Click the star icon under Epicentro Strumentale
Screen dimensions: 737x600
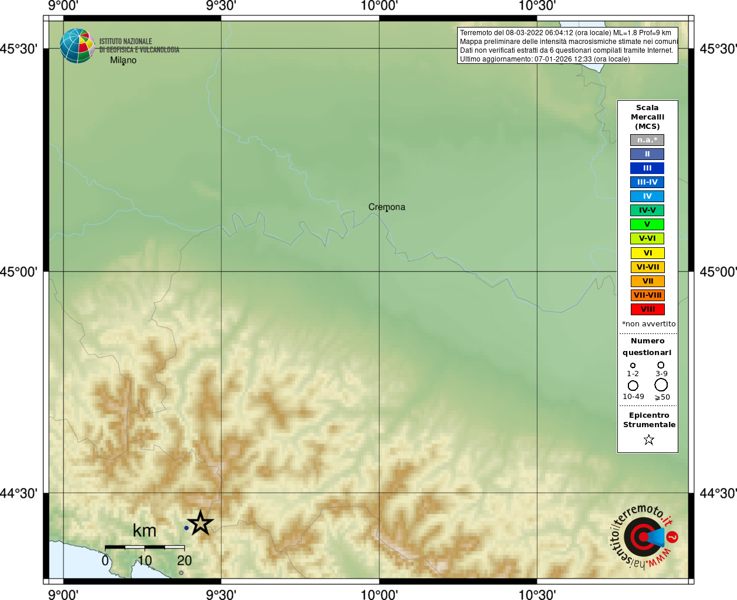[648, 439]
